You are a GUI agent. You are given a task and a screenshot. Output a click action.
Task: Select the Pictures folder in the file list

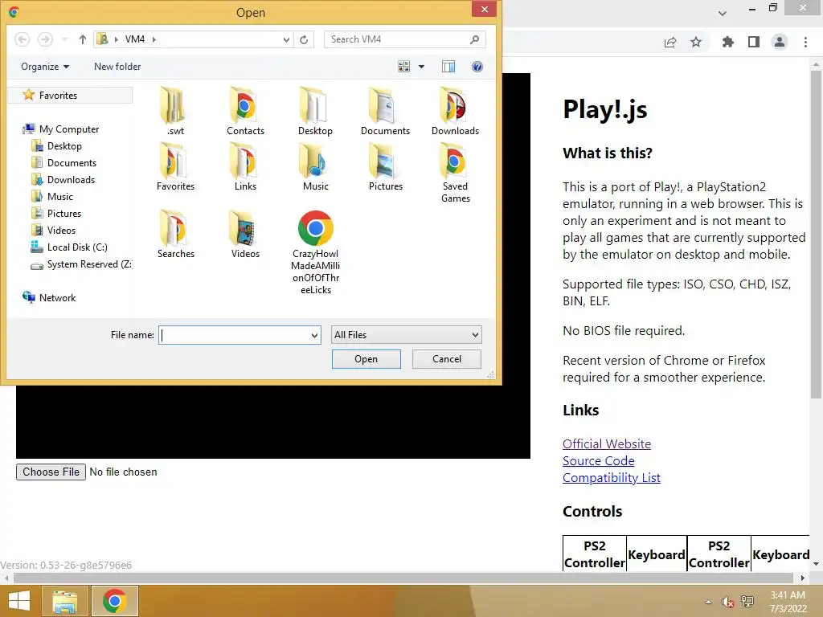(x=385, y=167)
